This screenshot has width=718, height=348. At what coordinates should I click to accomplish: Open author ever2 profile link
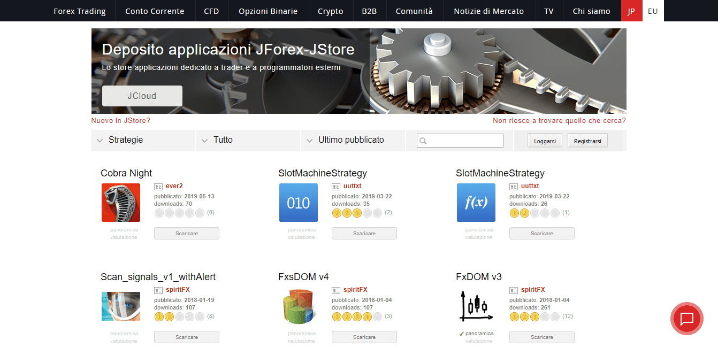[174, 186]
